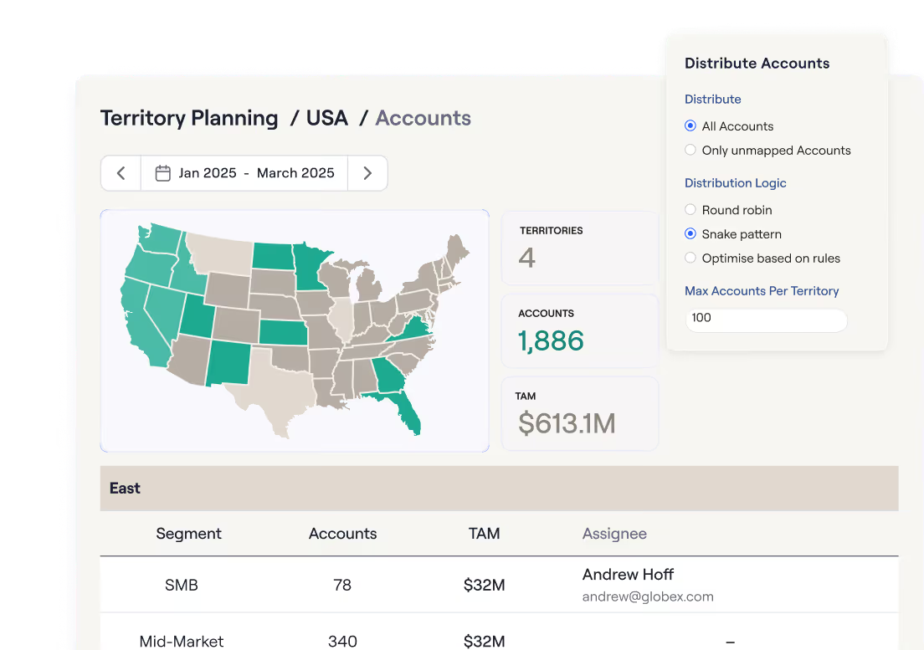Click the previous date range arrow
Image resolution: width=924 pixels, height=650 pixels.
point(121,173)
